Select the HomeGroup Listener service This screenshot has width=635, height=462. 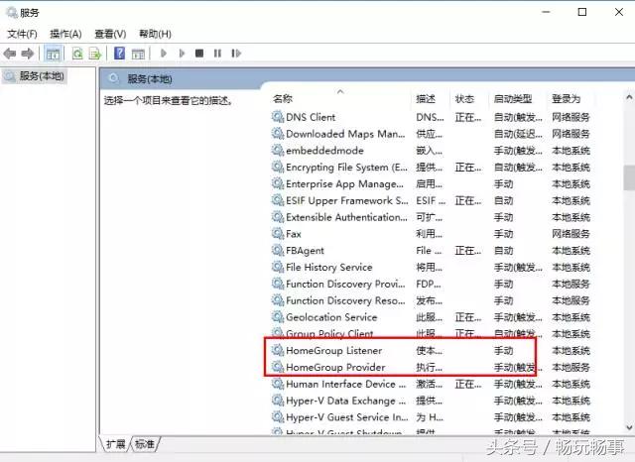tap(430, 351)
